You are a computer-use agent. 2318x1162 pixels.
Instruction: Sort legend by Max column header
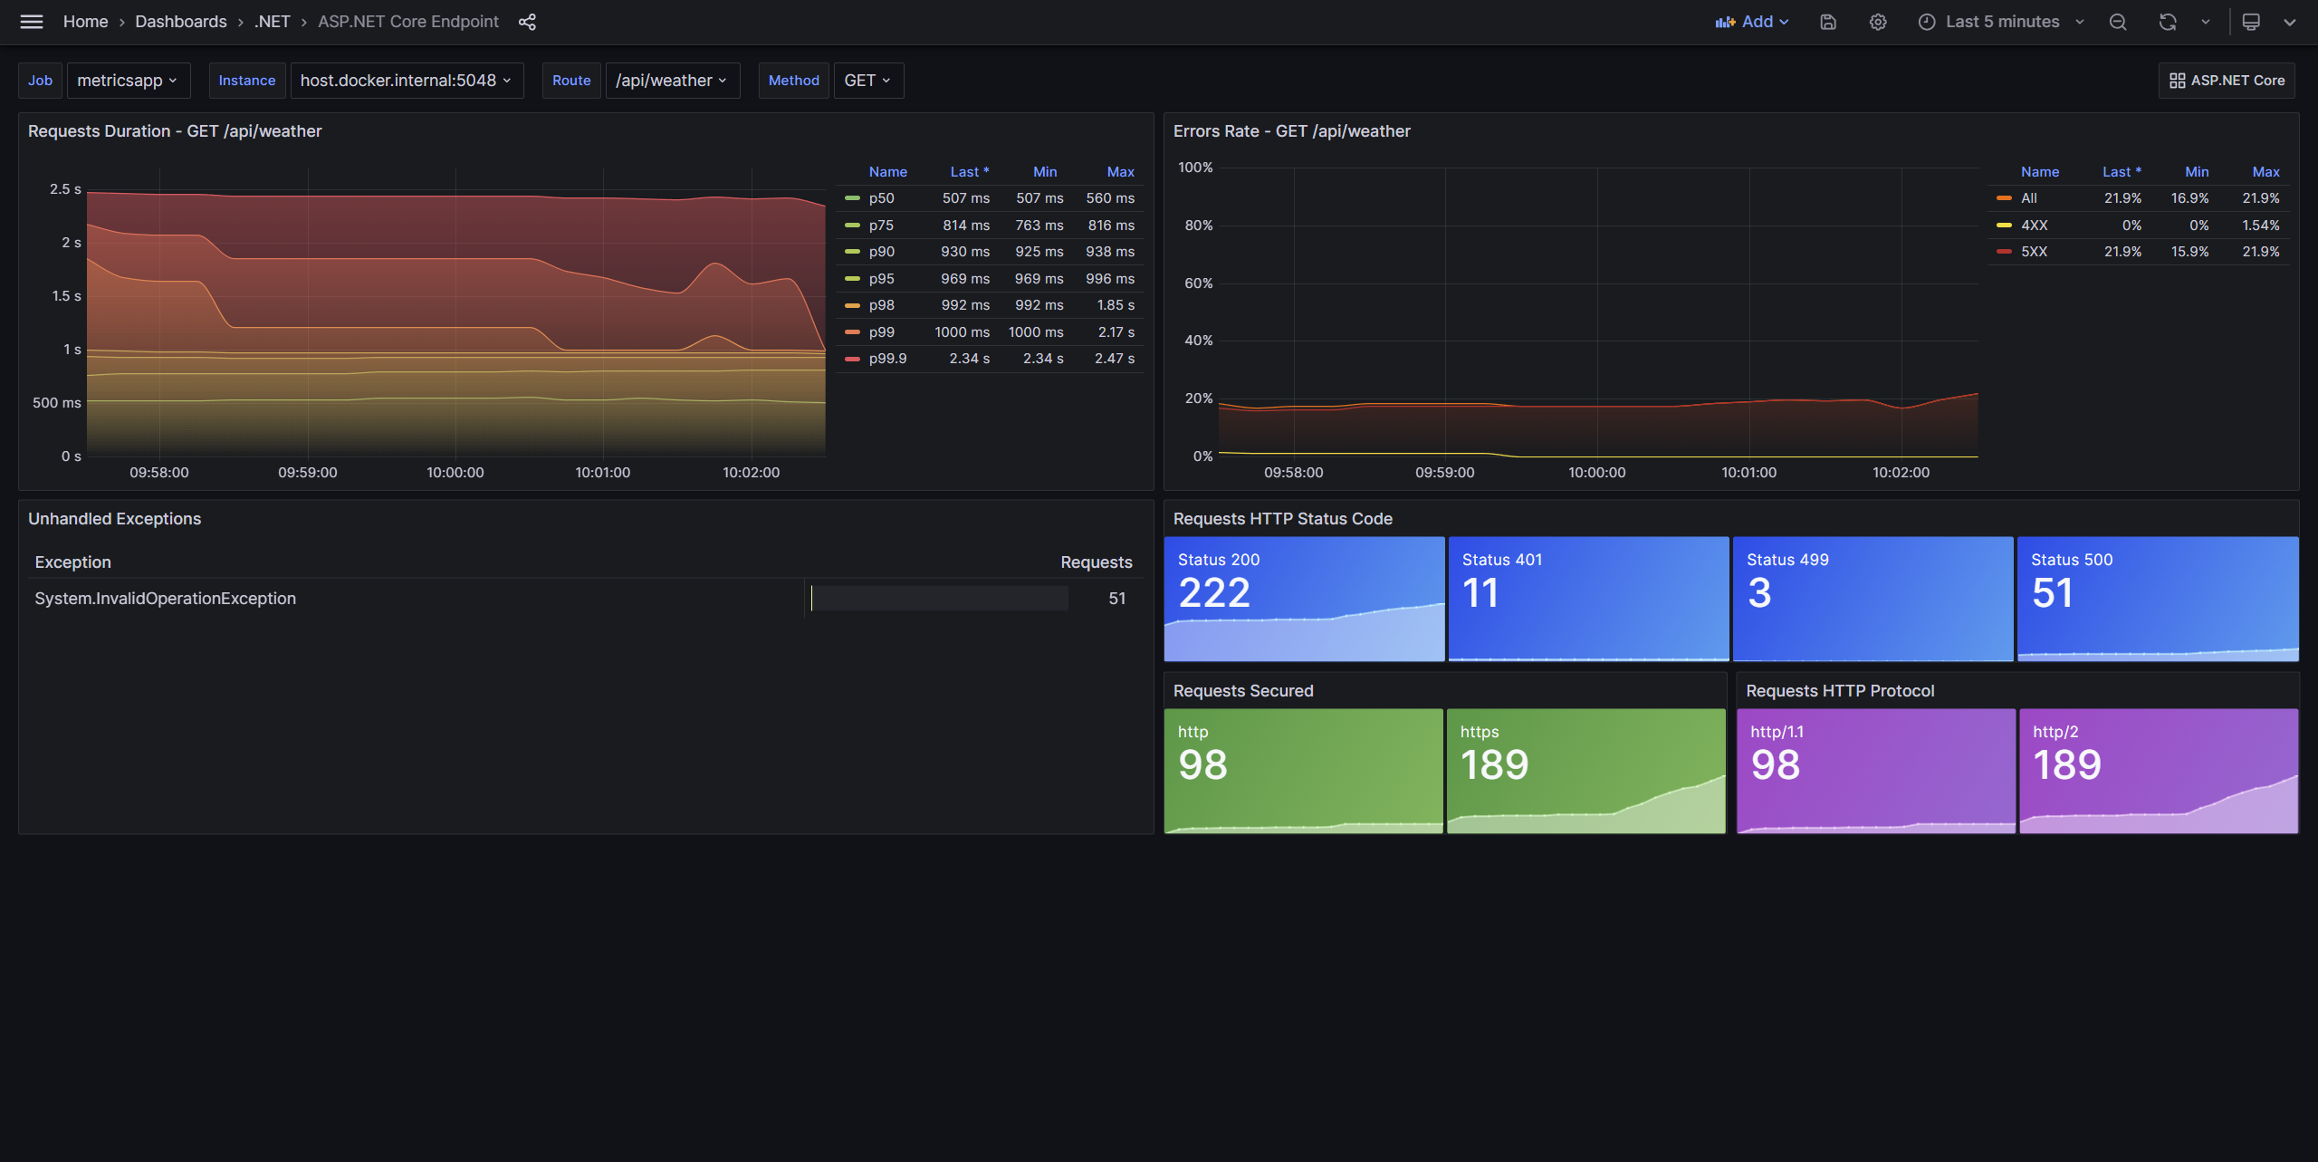[x=1120, y=172]
